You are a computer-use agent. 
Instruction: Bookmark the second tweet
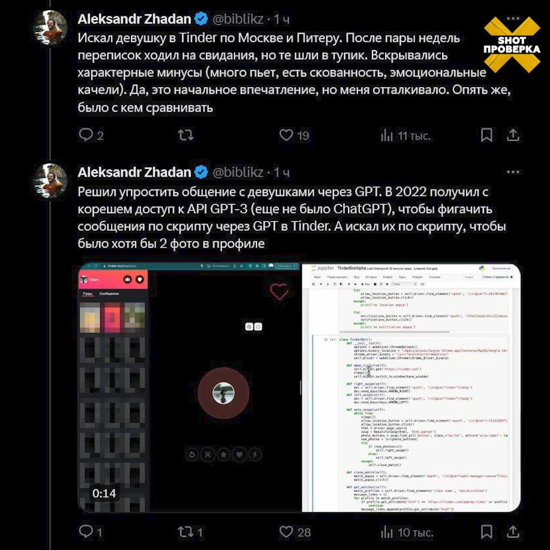486,532
